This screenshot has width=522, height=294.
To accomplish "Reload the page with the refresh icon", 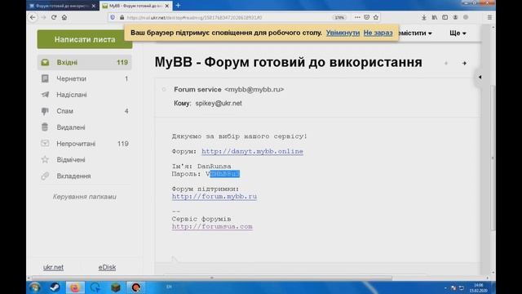I will pos(54,17).
